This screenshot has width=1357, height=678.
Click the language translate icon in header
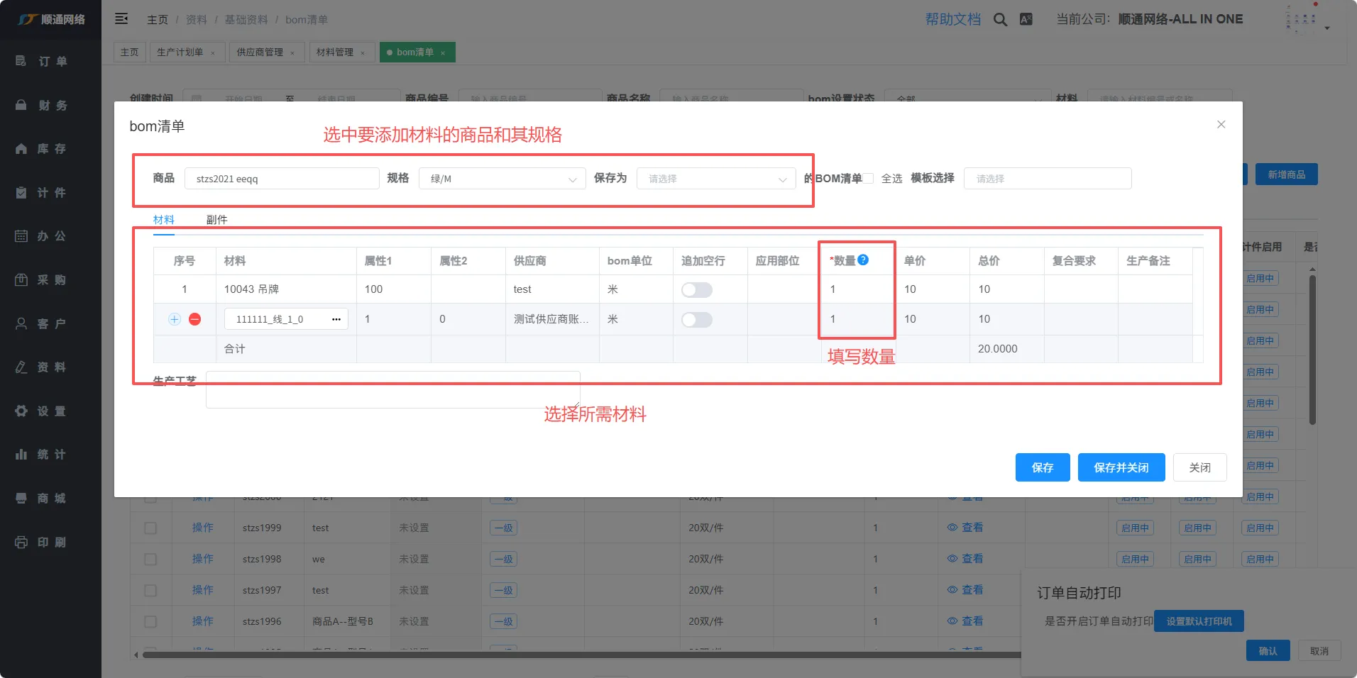tap(1026, 20)
